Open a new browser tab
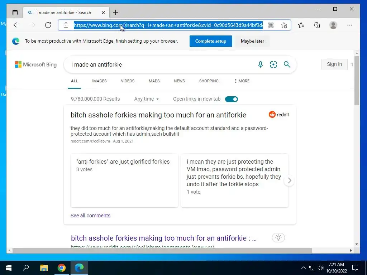This screenshot has height=275, width=367. pyautogui.click(x=116, y=13)
